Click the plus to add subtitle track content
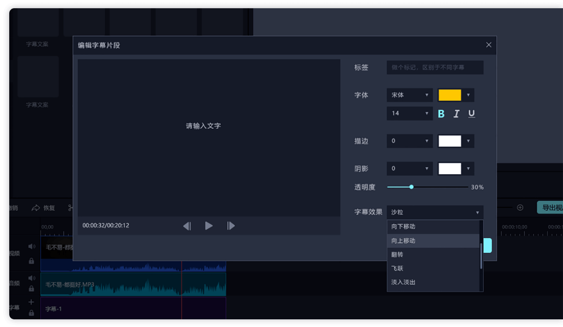 tap(31, 302)
